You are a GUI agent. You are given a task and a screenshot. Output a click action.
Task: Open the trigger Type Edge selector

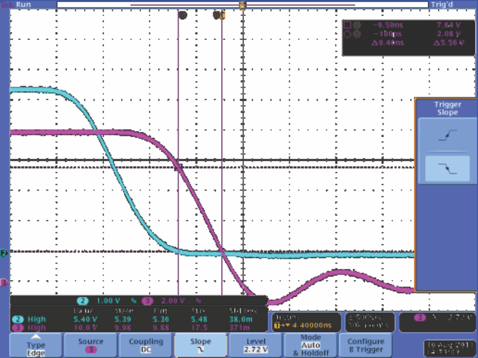coord(36,345)
